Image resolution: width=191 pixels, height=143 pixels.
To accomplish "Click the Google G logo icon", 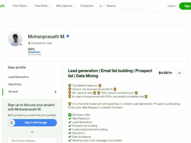I will tap(12, 123).
